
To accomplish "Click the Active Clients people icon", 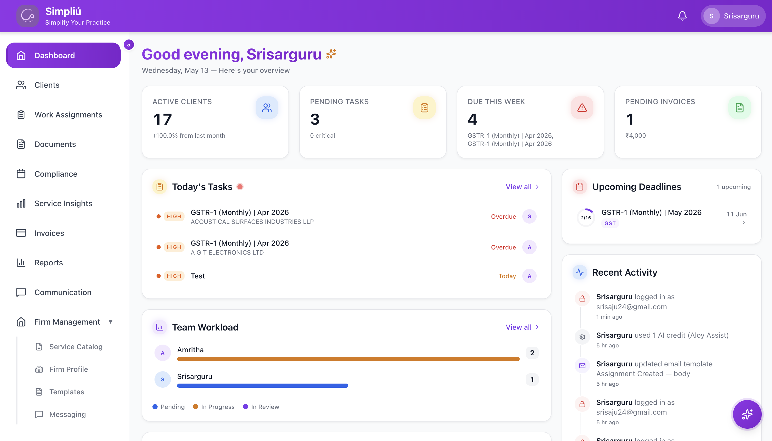I will tap(267, 107).
